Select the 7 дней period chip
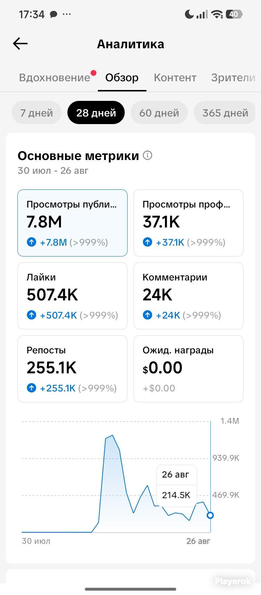This screenshot has height=595, width=261. (37, 112)
